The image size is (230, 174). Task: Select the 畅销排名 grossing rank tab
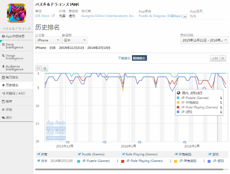click(139, 58)
